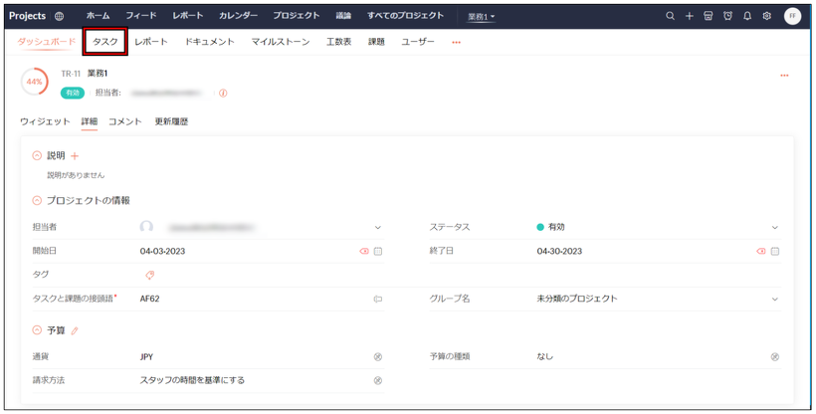Image resolution: width=816 pixels, height=414 pixels.
Task: Click the 有効 status badge
Action: click(72, 93)
